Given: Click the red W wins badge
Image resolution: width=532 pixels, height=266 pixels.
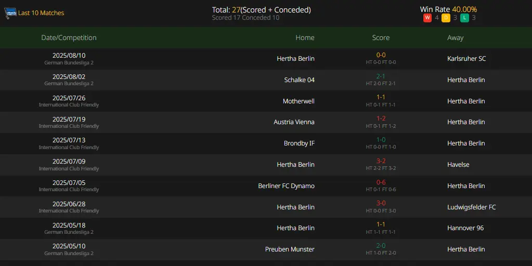Looking at the screenshot, I should [427, 18].
